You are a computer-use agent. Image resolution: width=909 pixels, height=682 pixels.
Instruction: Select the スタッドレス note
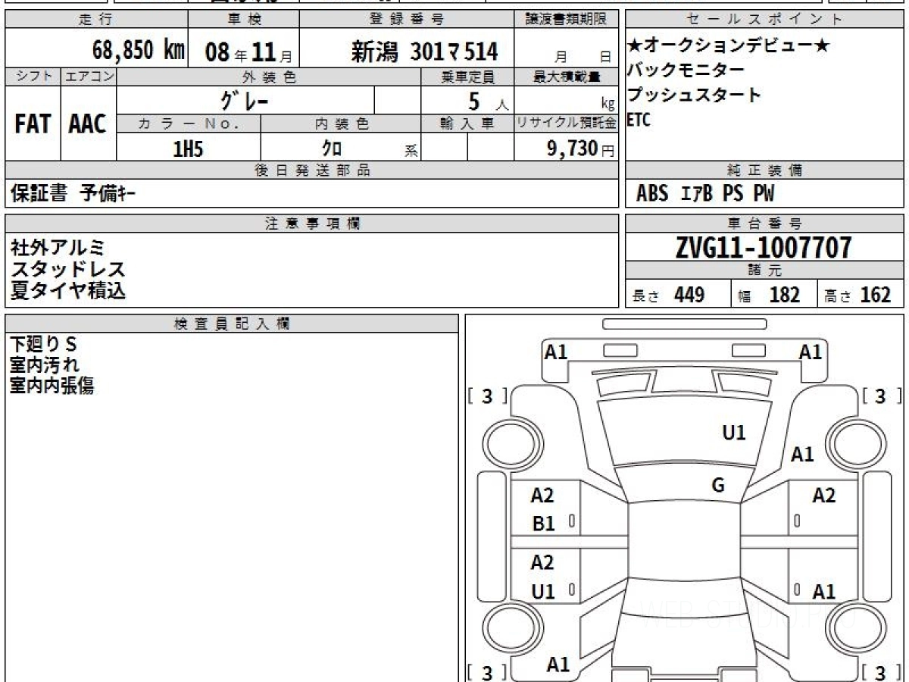tap(67, 269)
